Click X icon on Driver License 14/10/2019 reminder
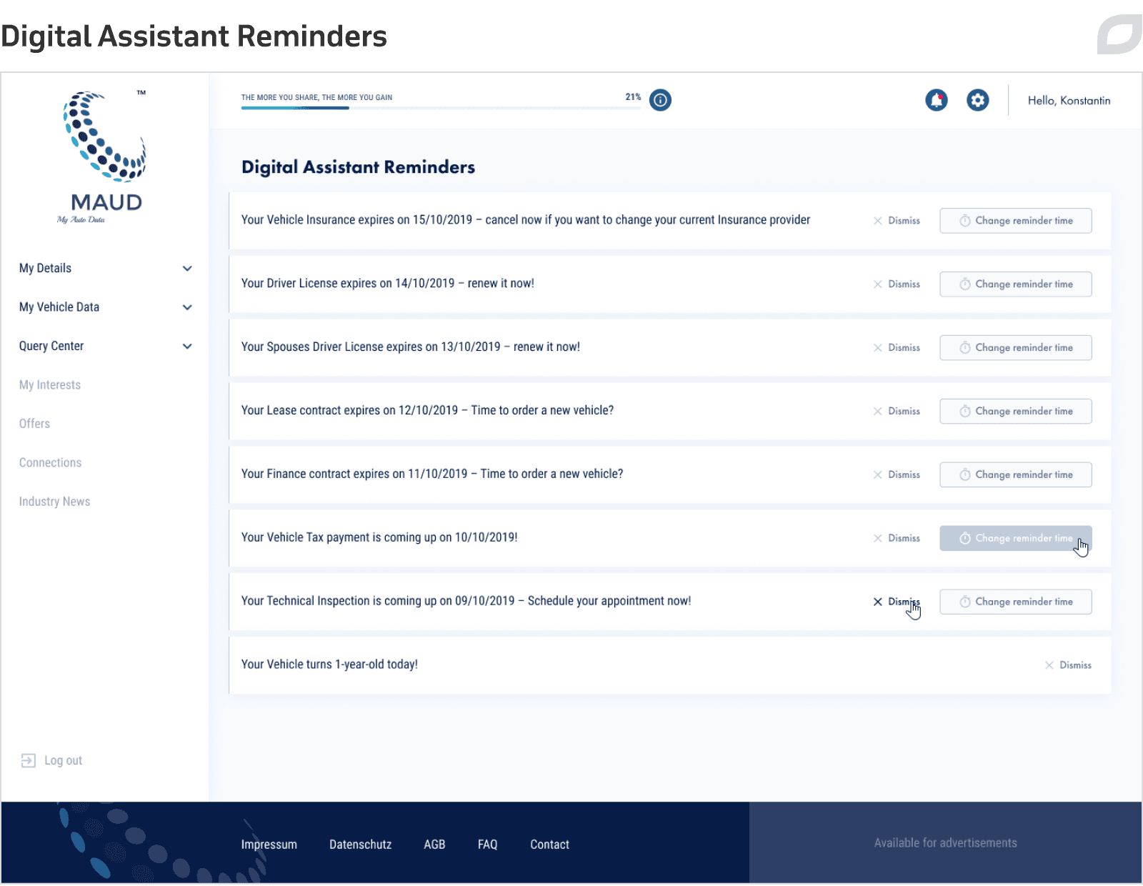1143x886 pixels. point(878,284)
